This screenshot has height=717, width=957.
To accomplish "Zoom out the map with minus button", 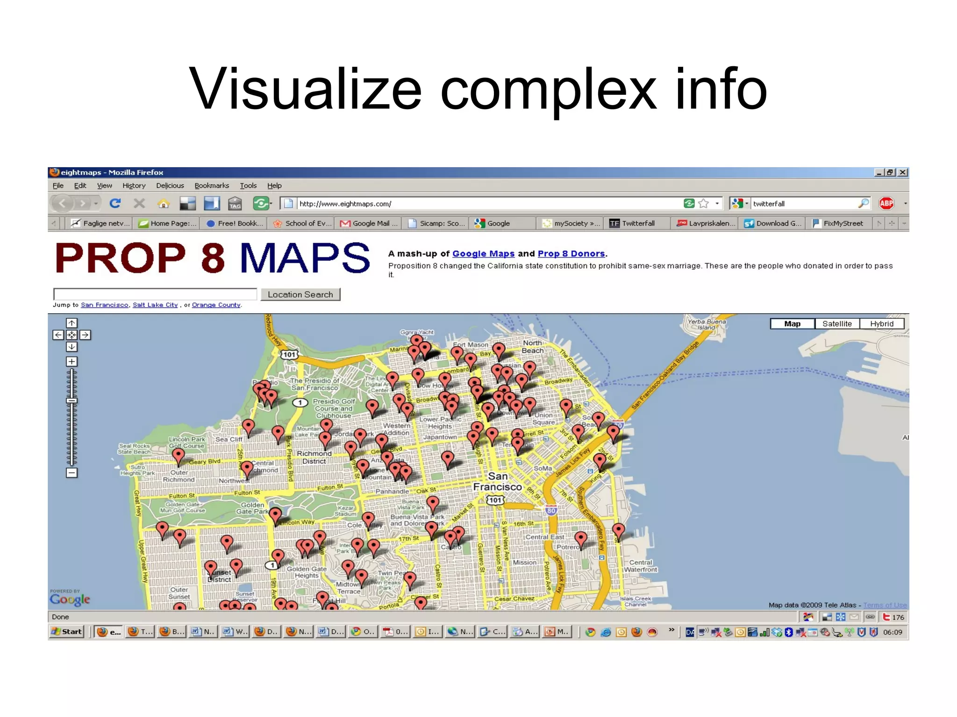I will pos(71,473).
